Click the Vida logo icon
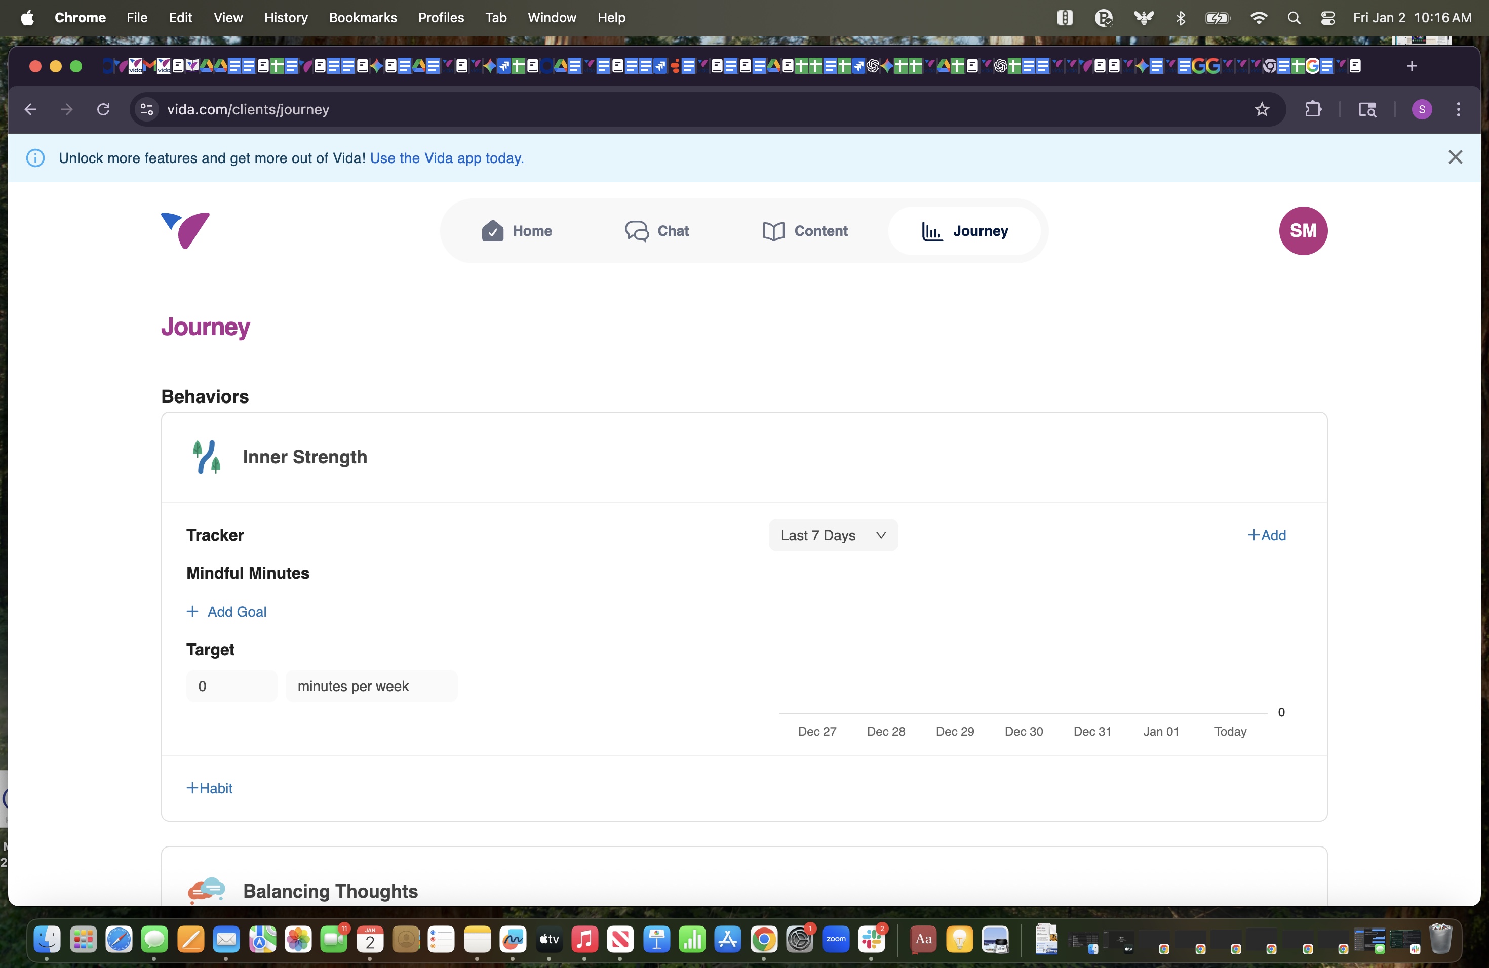 tap(185, 230)
